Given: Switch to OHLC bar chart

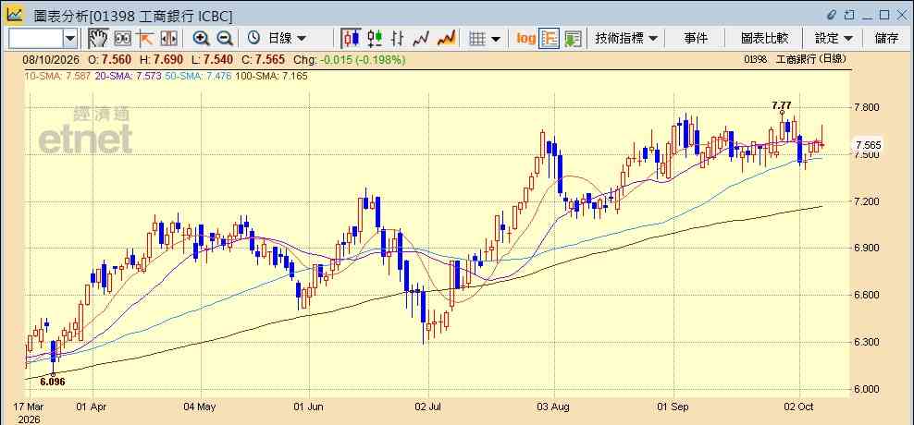Looking at the screenshot, I should click(x=397, y=39).
